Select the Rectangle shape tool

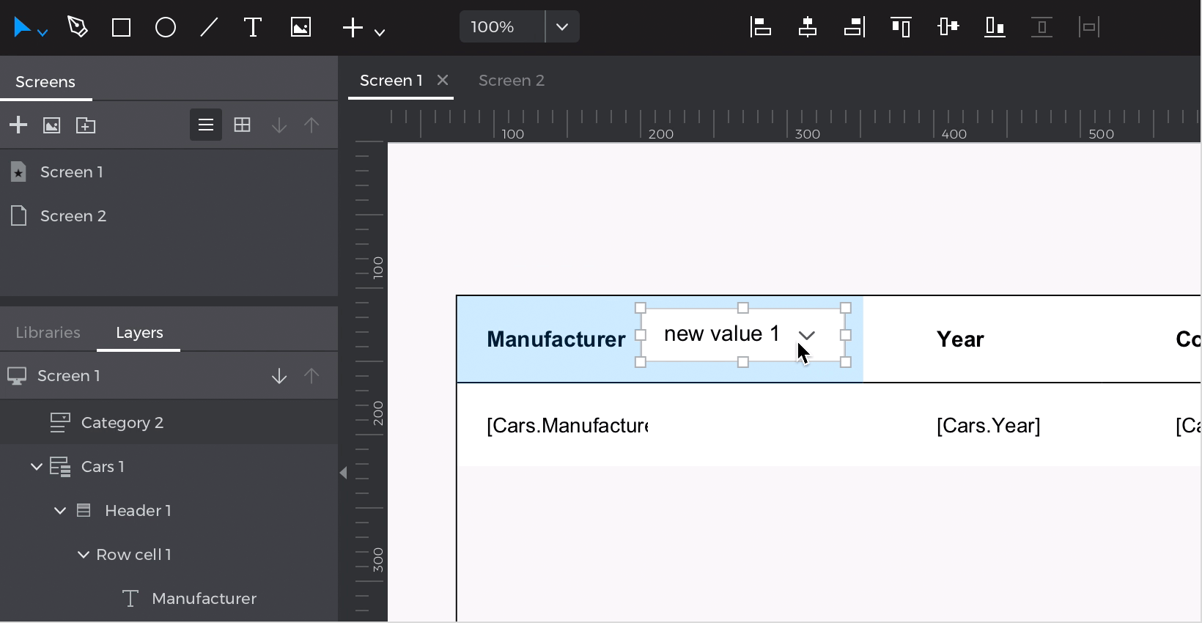121,28
